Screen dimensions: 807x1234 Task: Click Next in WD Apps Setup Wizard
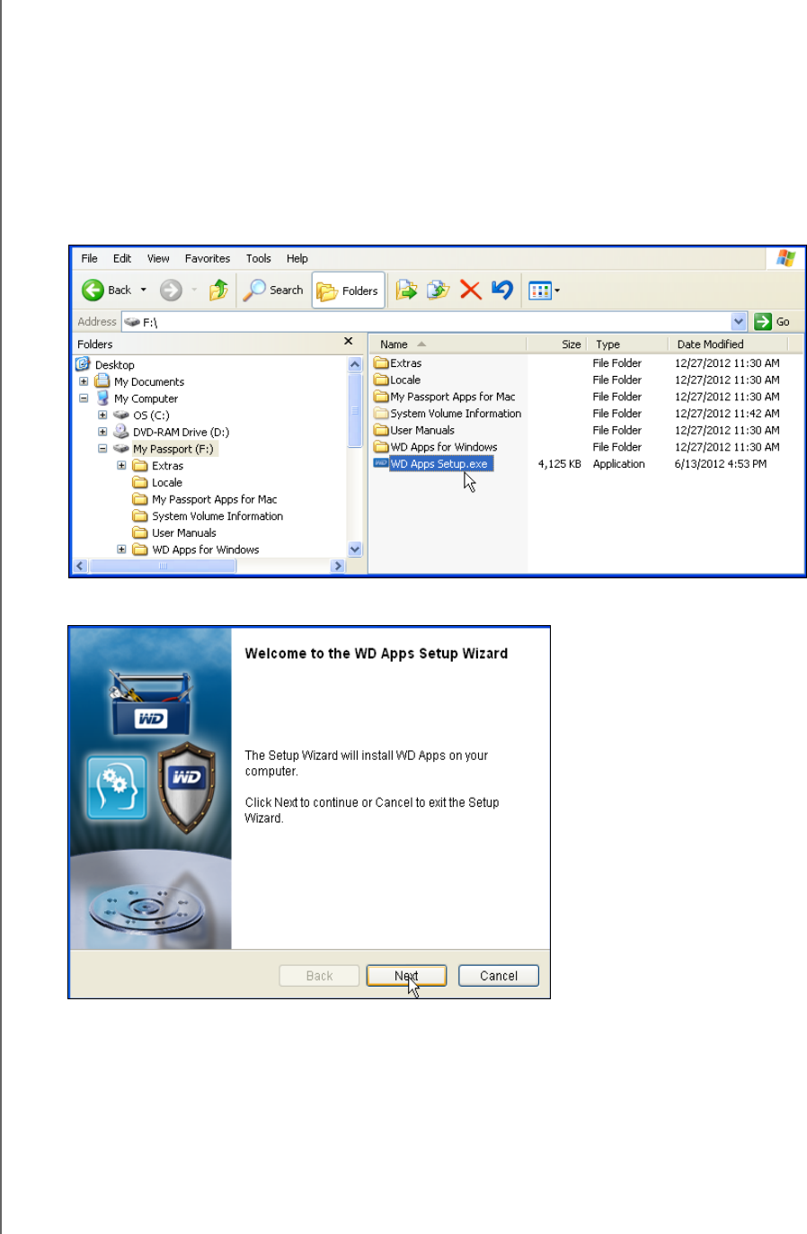click(406, 976)
